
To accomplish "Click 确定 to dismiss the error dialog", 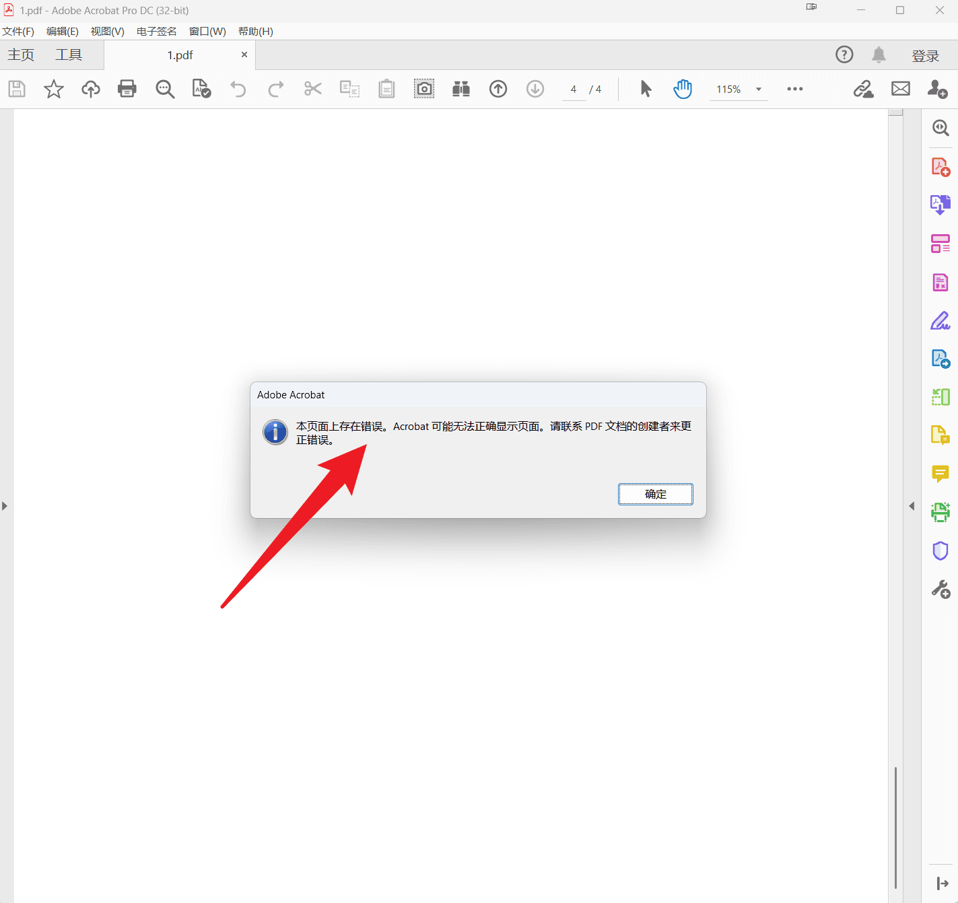I will (656, 495).
